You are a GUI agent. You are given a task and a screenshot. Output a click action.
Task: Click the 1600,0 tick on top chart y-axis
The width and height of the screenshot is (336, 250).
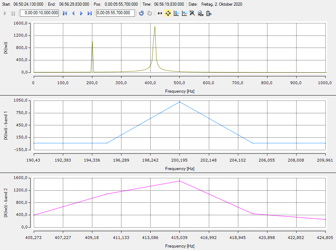click(x=20, y=23)
